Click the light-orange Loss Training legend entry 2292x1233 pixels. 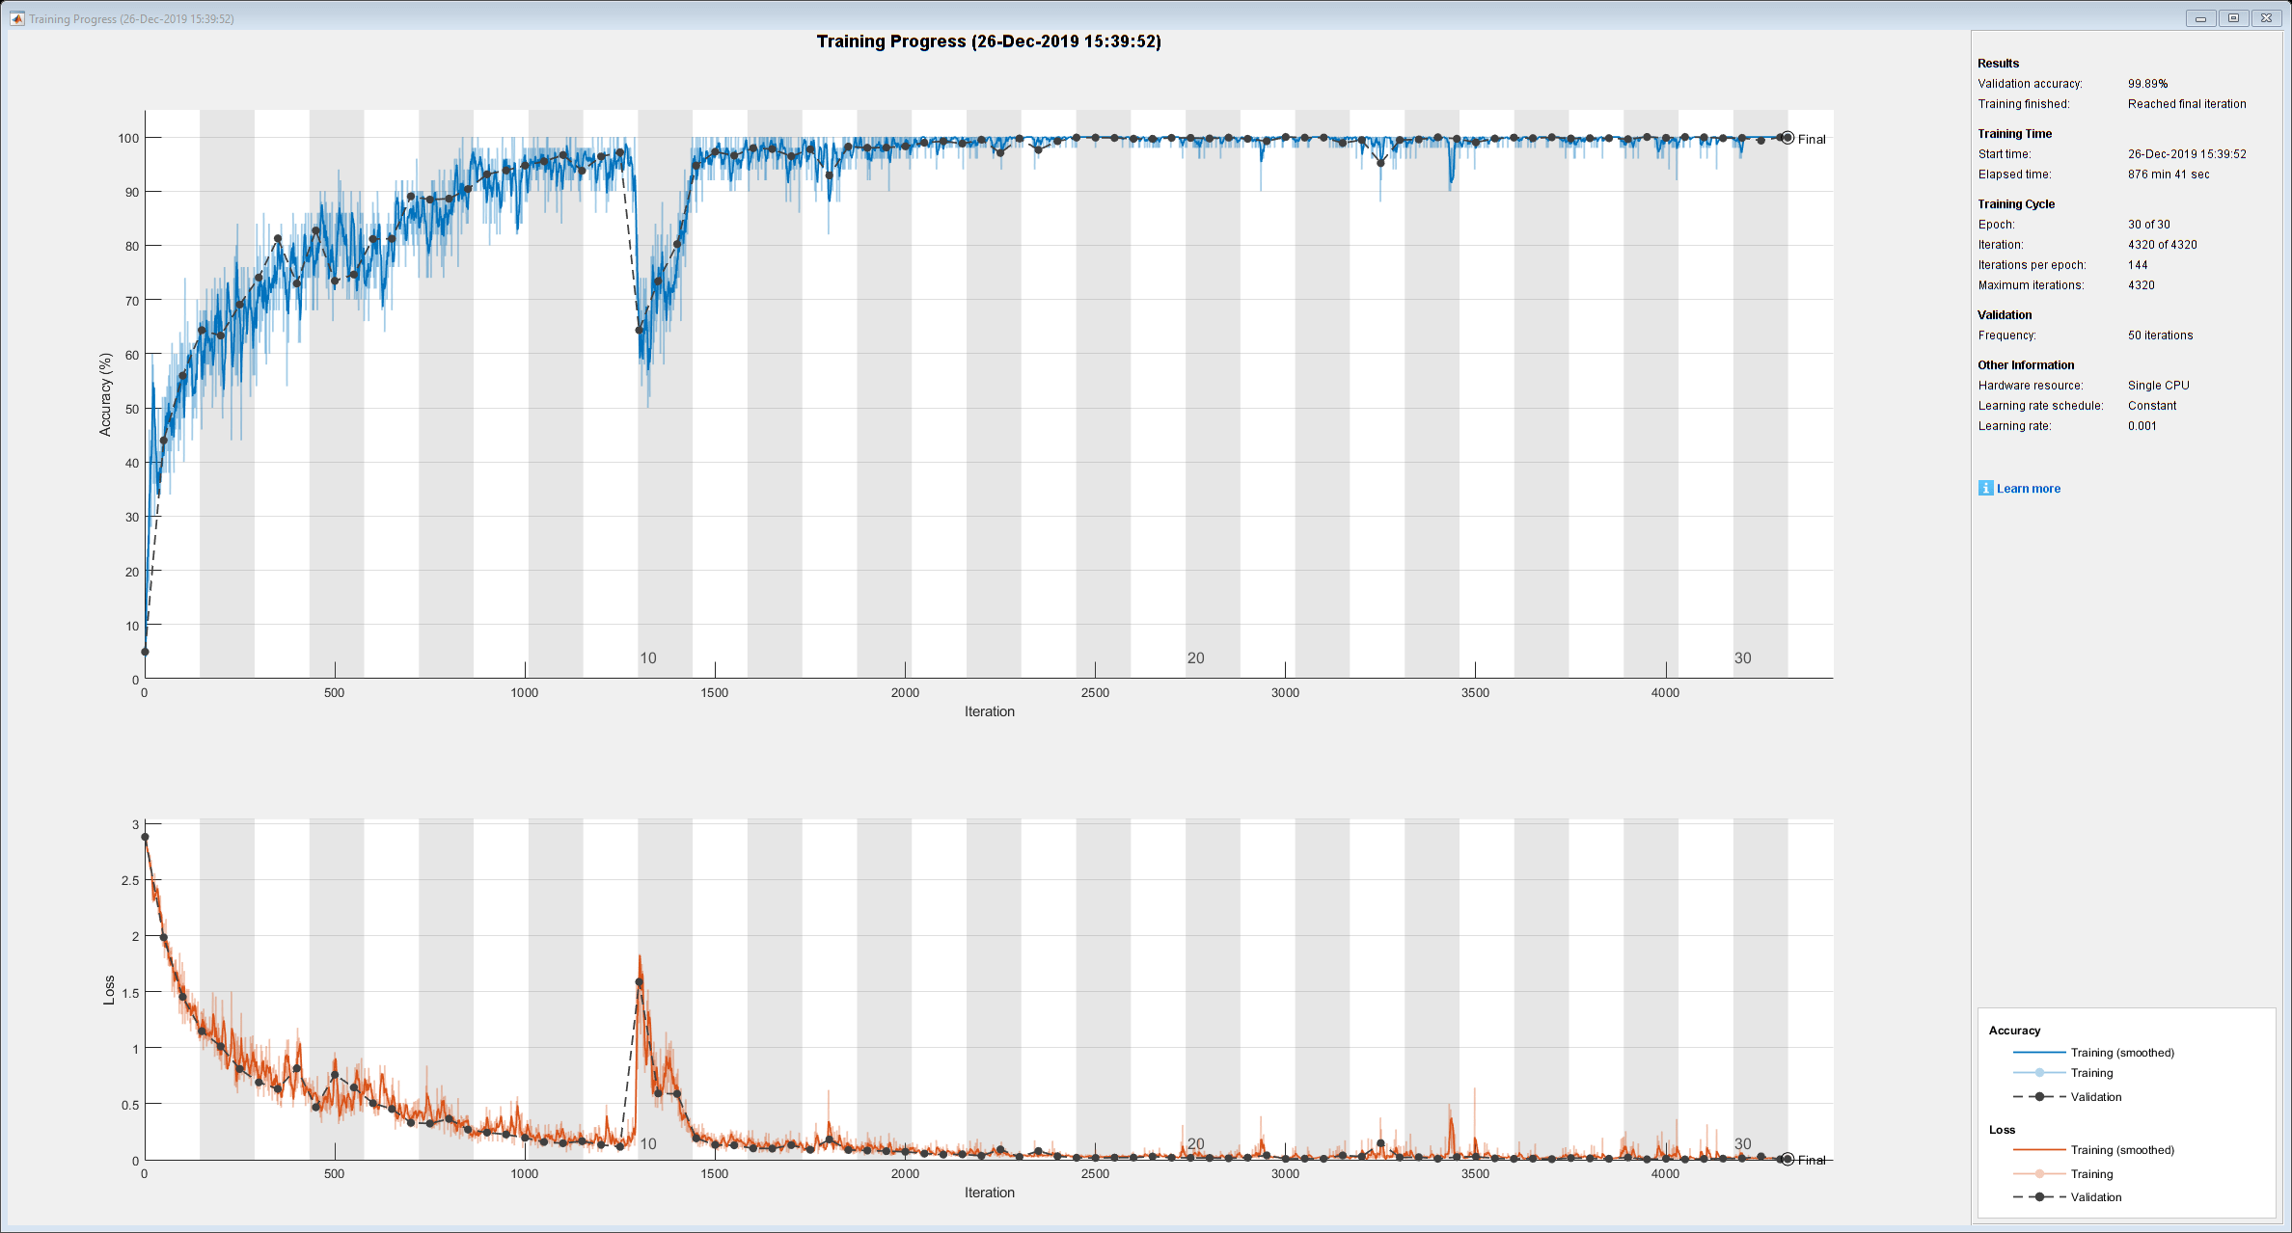click(x=2090, y=1174)
